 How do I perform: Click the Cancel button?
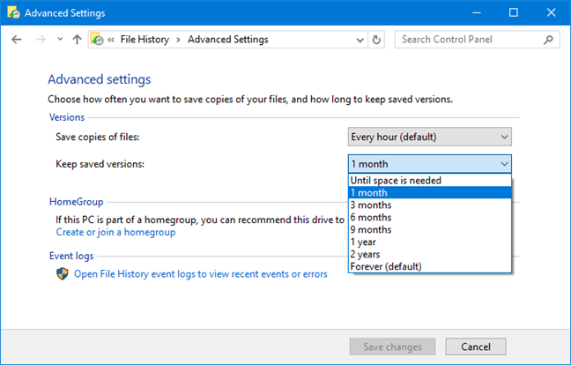(x=476, y=346)
